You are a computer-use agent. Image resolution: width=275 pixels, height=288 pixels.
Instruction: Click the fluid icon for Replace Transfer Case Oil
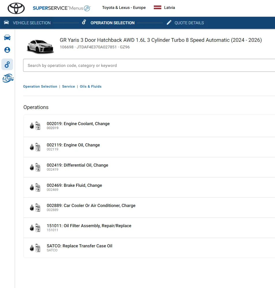click(x=35, y=248)
